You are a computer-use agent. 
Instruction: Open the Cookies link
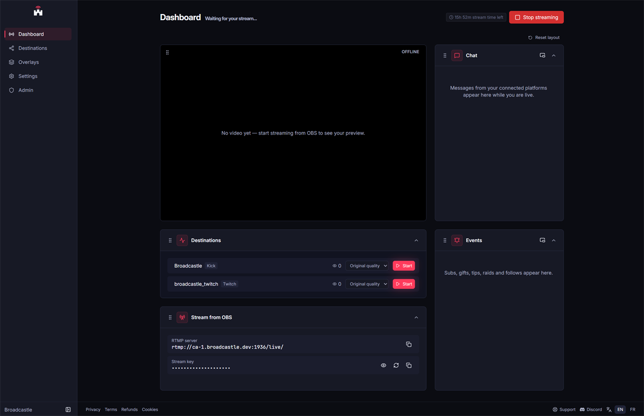pos(150,409)
